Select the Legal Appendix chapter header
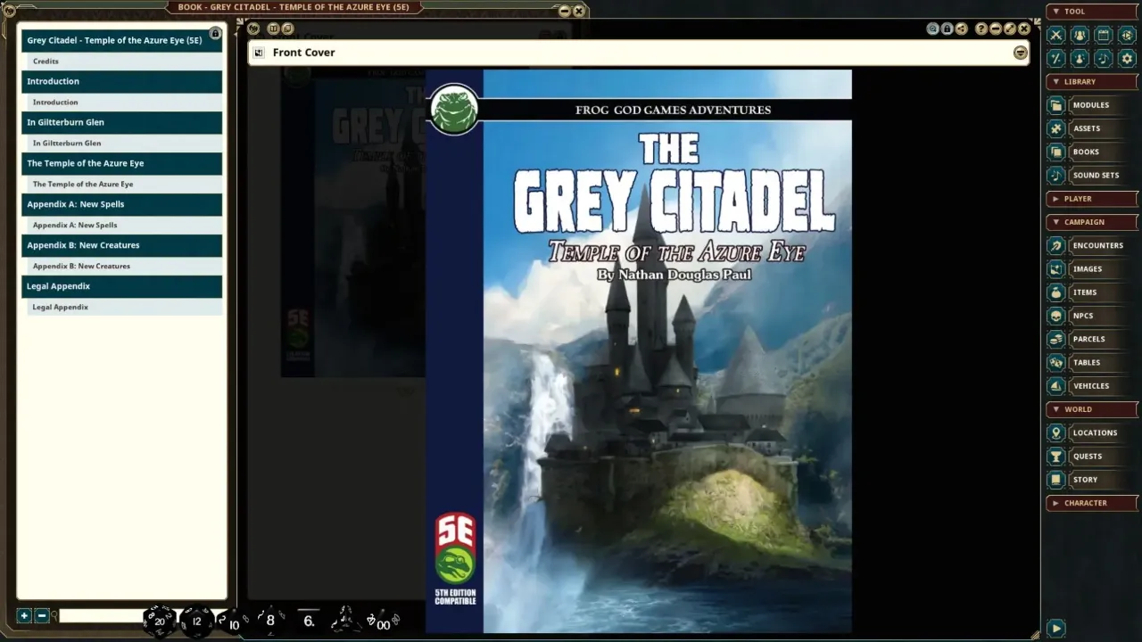Image resolution: width=1142 pixels, height=642 pixels. point(121,286)
